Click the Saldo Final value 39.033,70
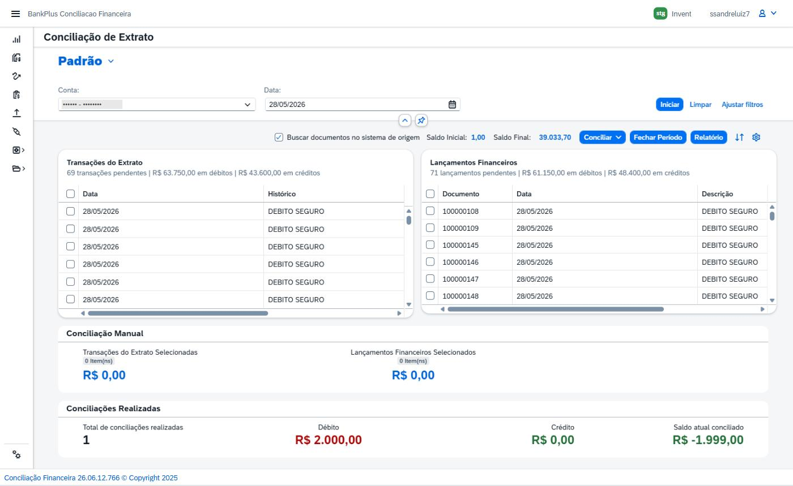Image resolution: width=793 pixels, height=486 pixels. 555,137
